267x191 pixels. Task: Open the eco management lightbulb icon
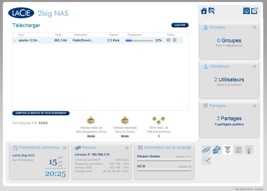click(248, 150)
